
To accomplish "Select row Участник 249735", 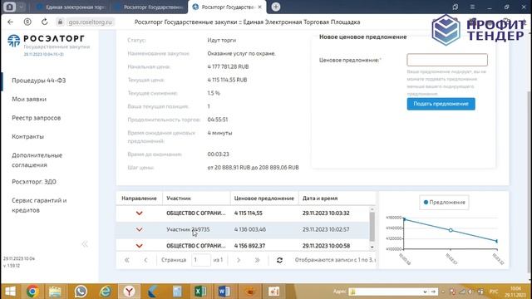I will [x=242, y=229].
